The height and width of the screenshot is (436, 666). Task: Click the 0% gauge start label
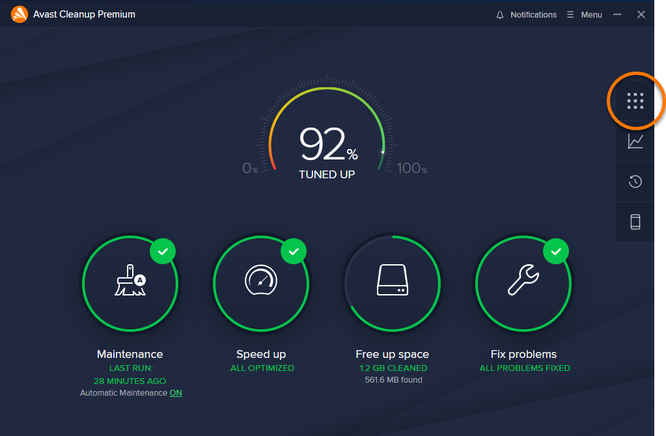(x=250, y=168)
